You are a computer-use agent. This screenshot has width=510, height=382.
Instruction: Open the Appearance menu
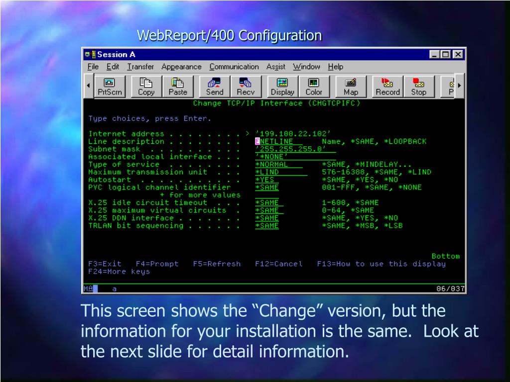(181, 67)
